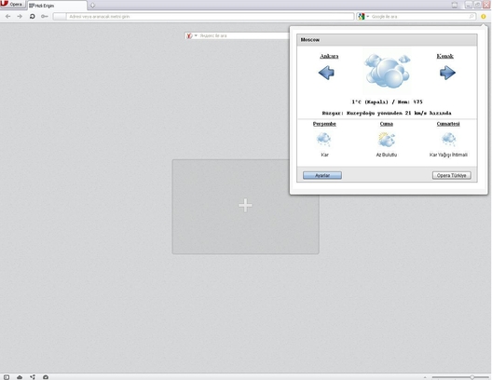Toggle the weather extension toolbar icon
Viewport: 492px width, 380px height.
[x=484, y=17]
